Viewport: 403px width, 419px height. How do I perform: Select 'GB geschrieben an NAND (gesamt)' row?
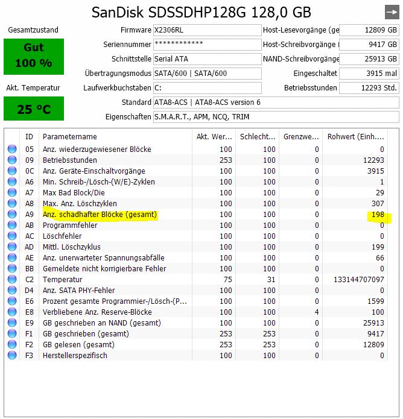click(x=195, y=323)
